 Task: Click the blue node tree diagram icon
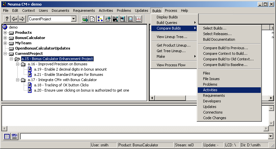(100, 19)
